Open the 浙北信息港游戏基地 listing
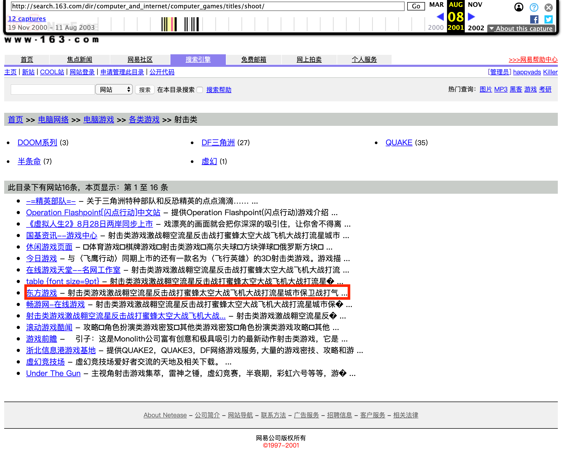 coord(61,351)
